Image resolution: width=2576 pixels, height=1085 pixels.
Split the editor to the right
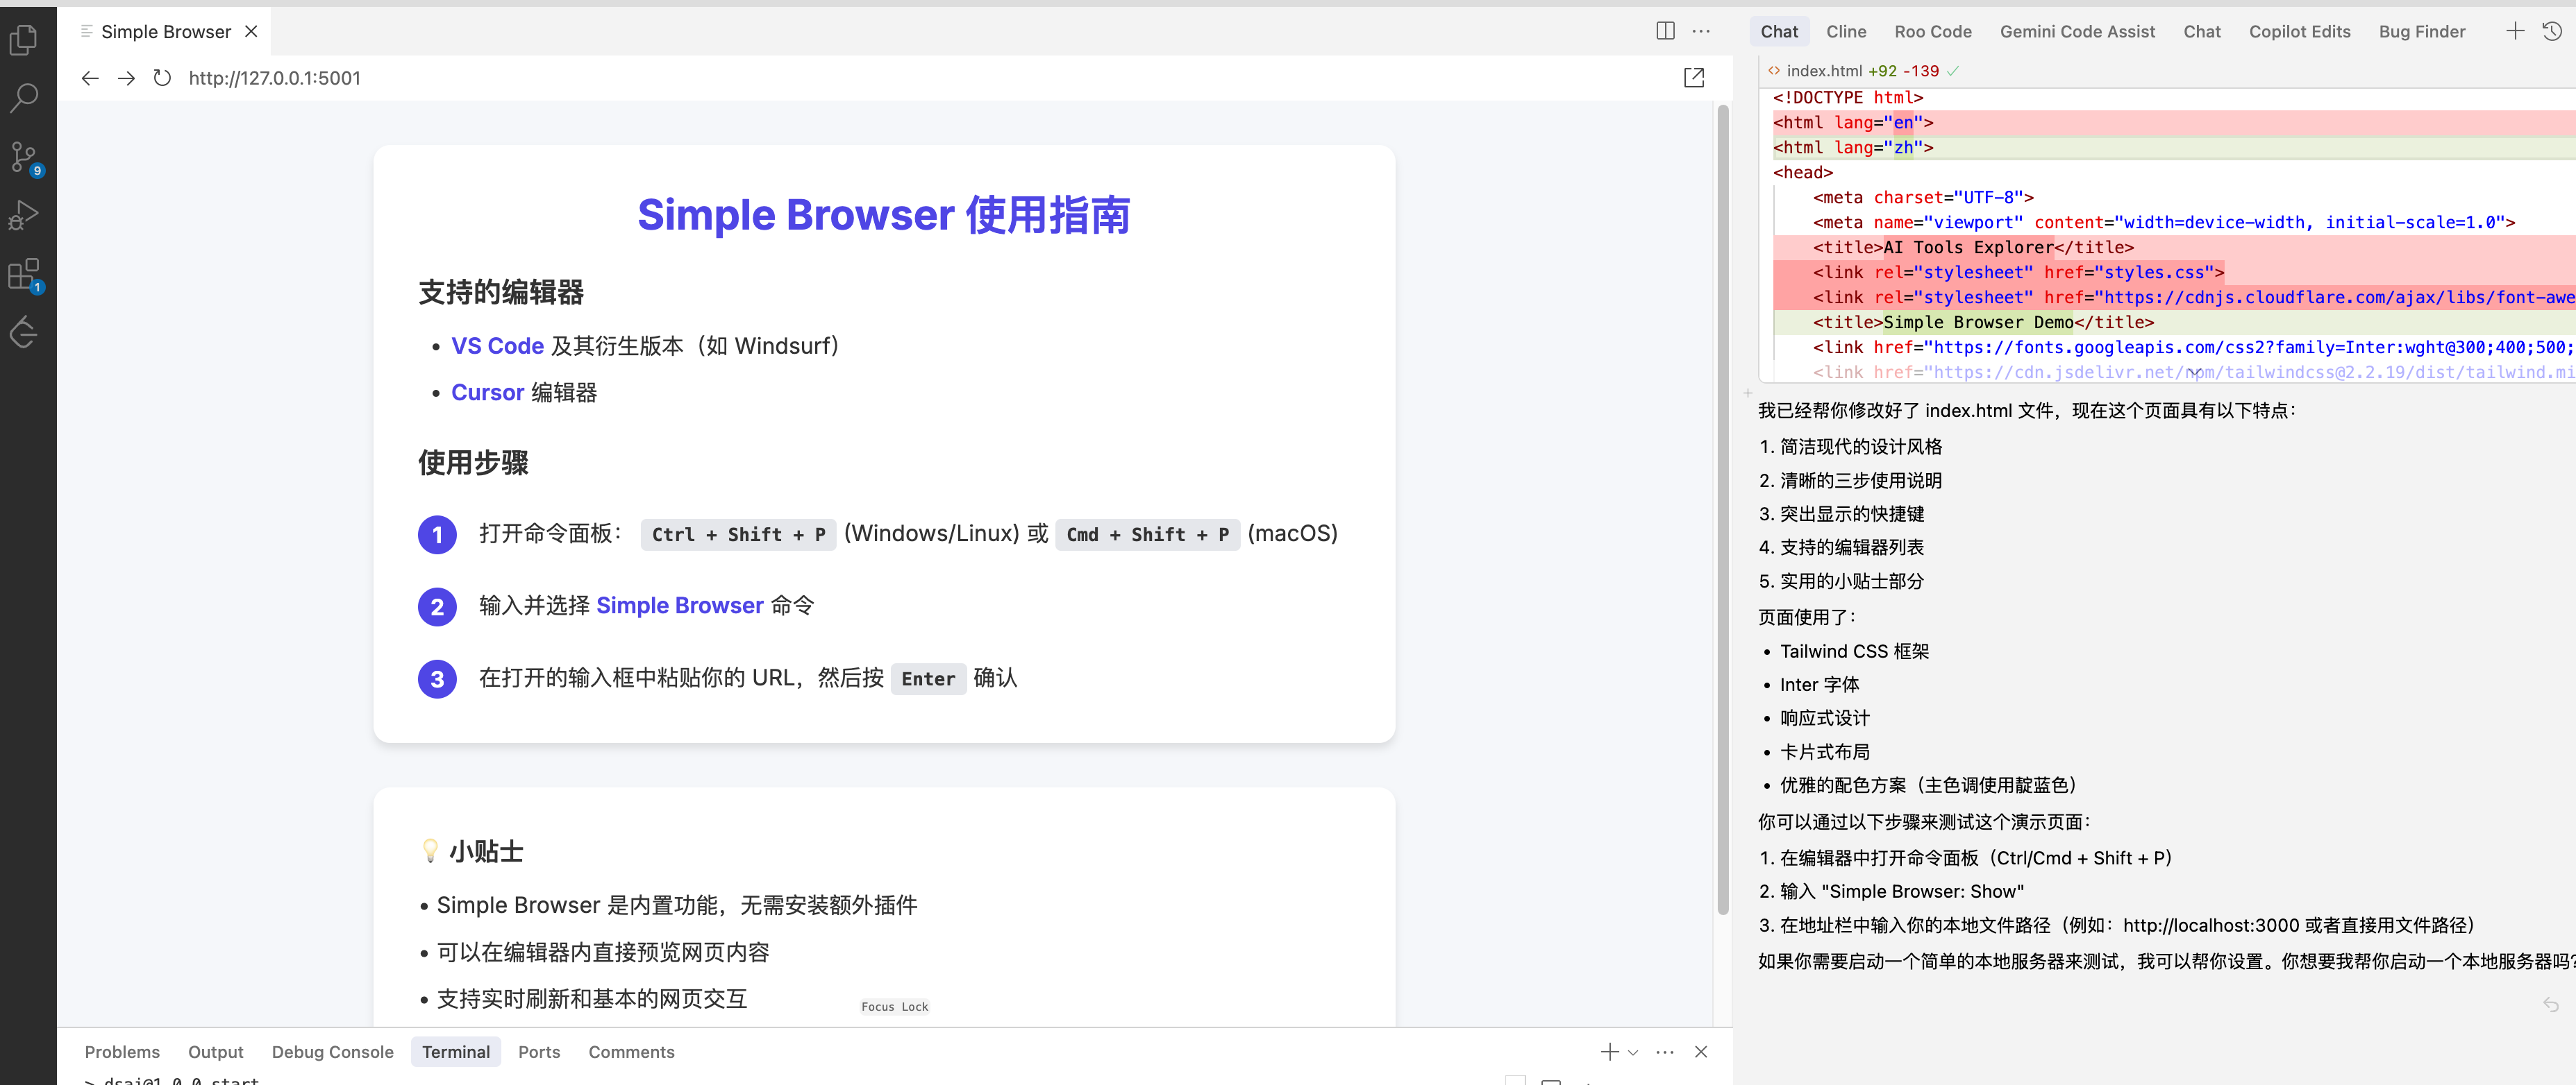(x=1665, y=31)
